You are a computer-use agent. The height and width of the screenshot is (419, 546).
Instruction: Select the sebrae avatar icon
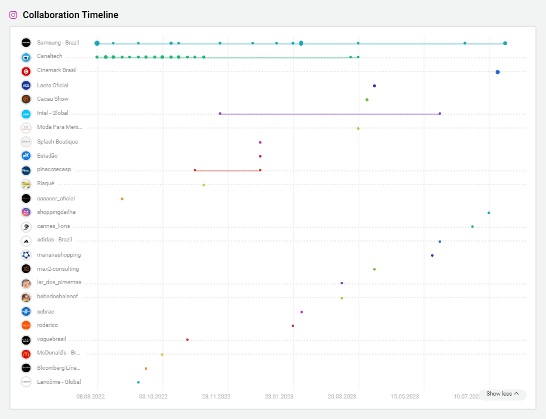pyautogui.click(x=26, y=311)
